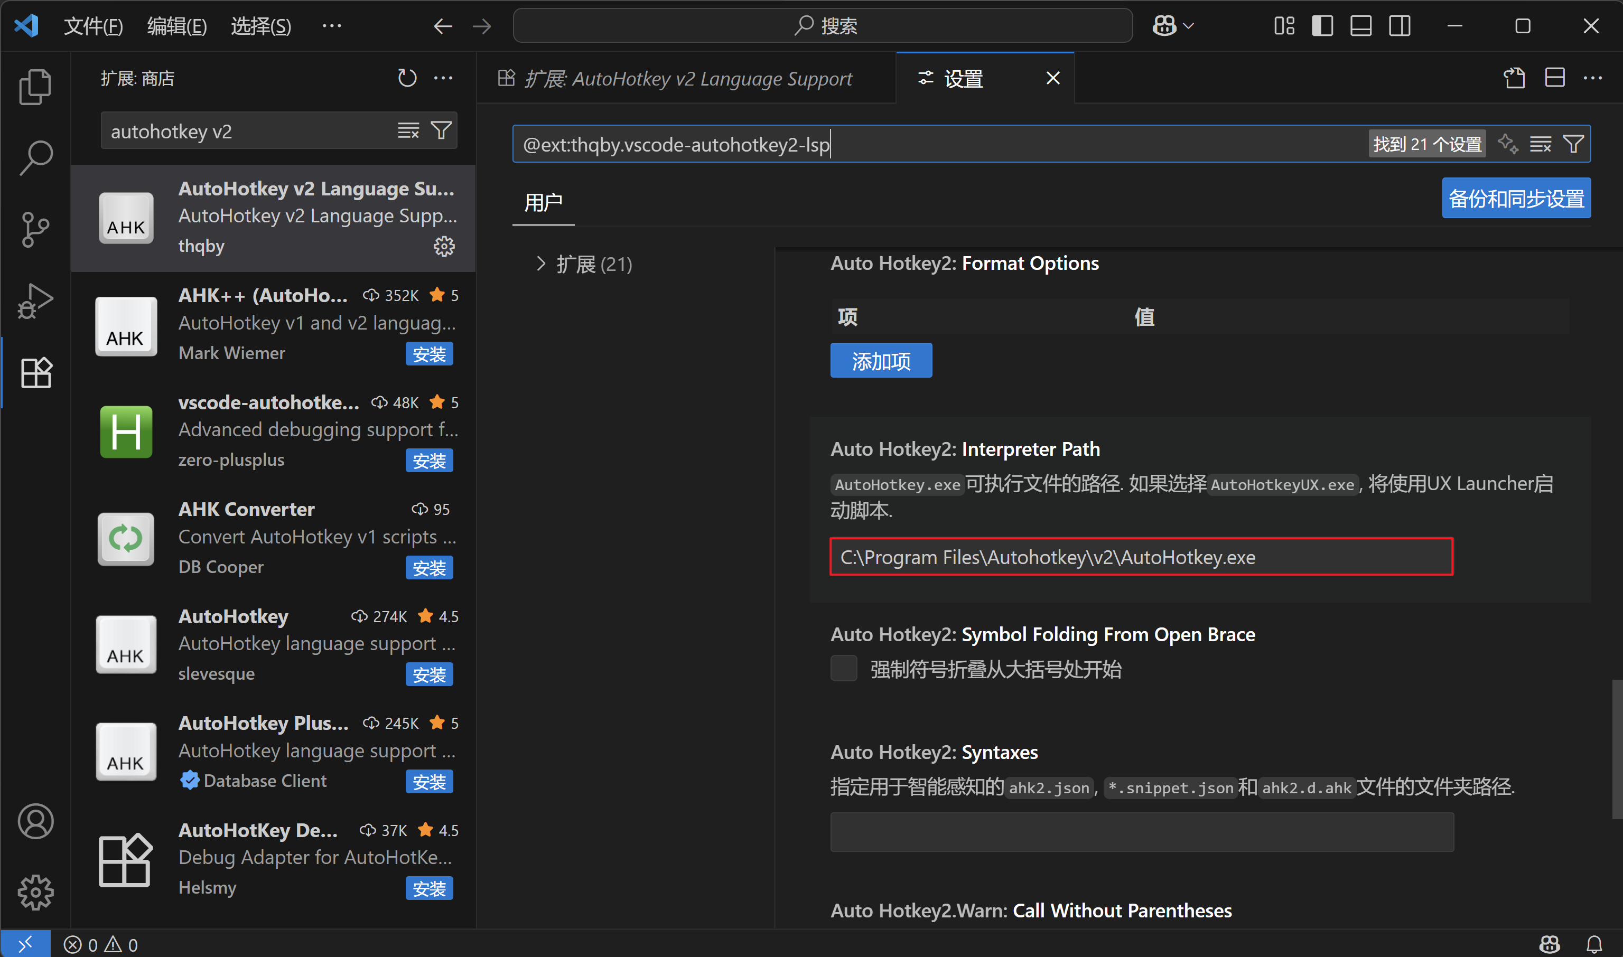Refresh the extensions marketplace list
1623x957 pixels.
tap(407, 78)
